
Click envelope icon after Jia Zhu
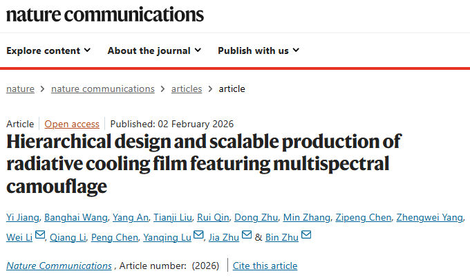pos(245,236)
